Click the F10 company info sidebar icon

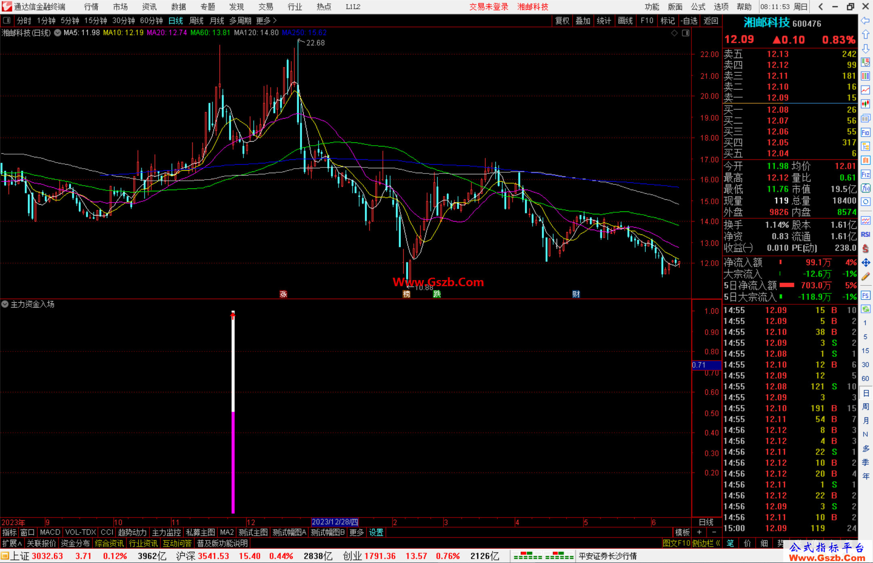coord(865,132)
